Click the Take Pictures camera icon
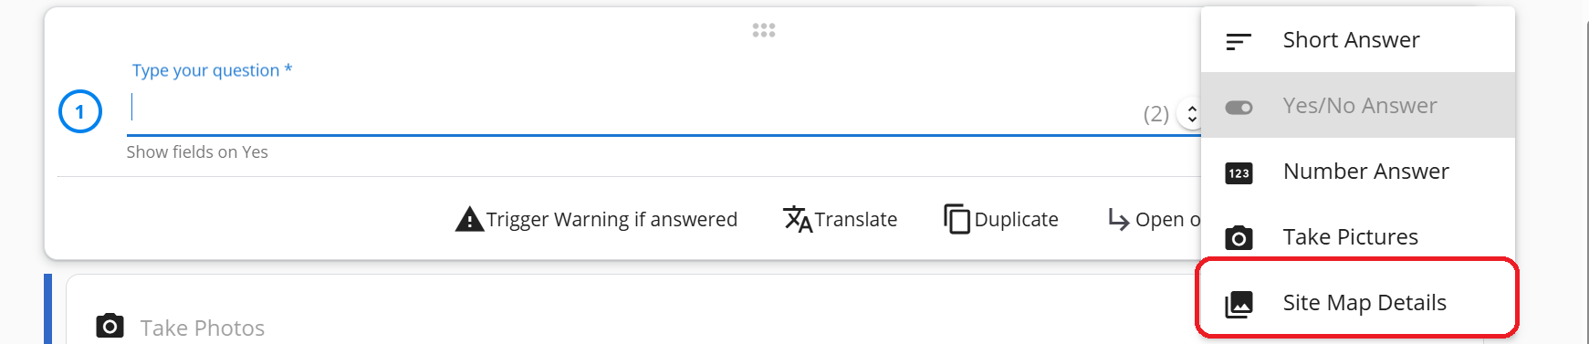The image size is (1589, 344). pos(1239,238)
